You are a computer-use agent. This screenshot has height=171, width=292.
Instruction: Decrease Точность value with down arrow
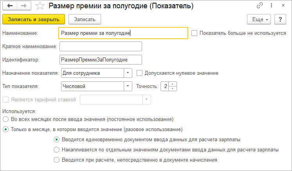pos(173,88)
